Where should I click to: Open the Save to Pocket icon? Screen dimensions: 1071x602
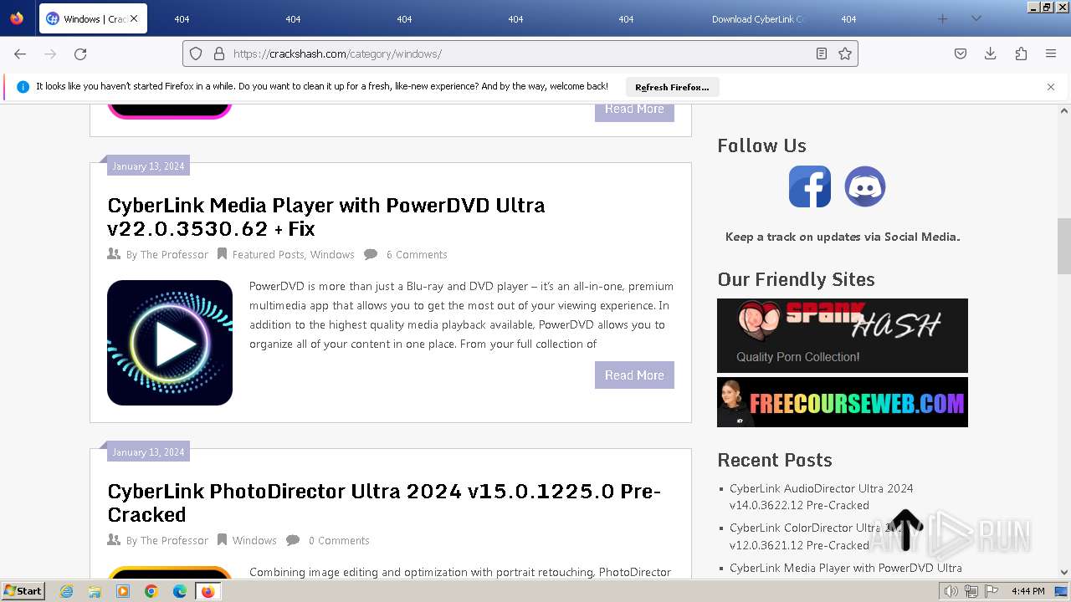[961, 54]
